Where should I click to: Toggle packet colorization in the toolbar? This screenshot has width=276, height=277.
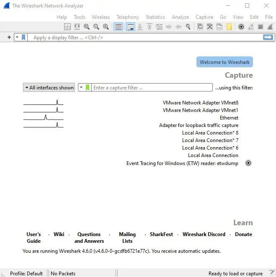coord(119,27)
